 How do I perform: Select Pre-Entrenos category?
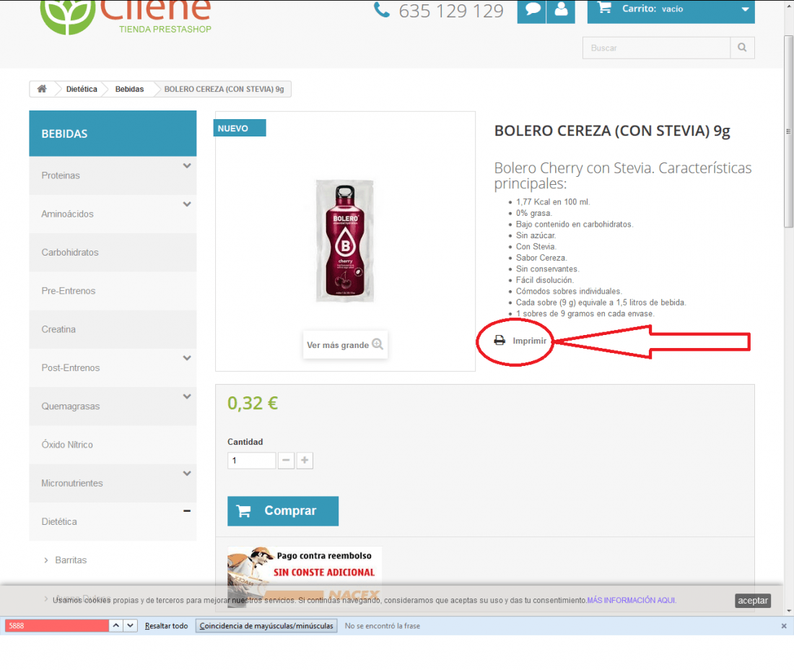click(x=69, y=291)
